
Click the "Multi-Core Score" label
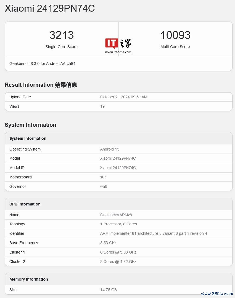pos(175,47)
